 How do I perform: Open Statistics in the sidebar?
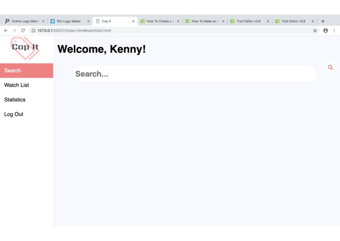coord(26,100)
